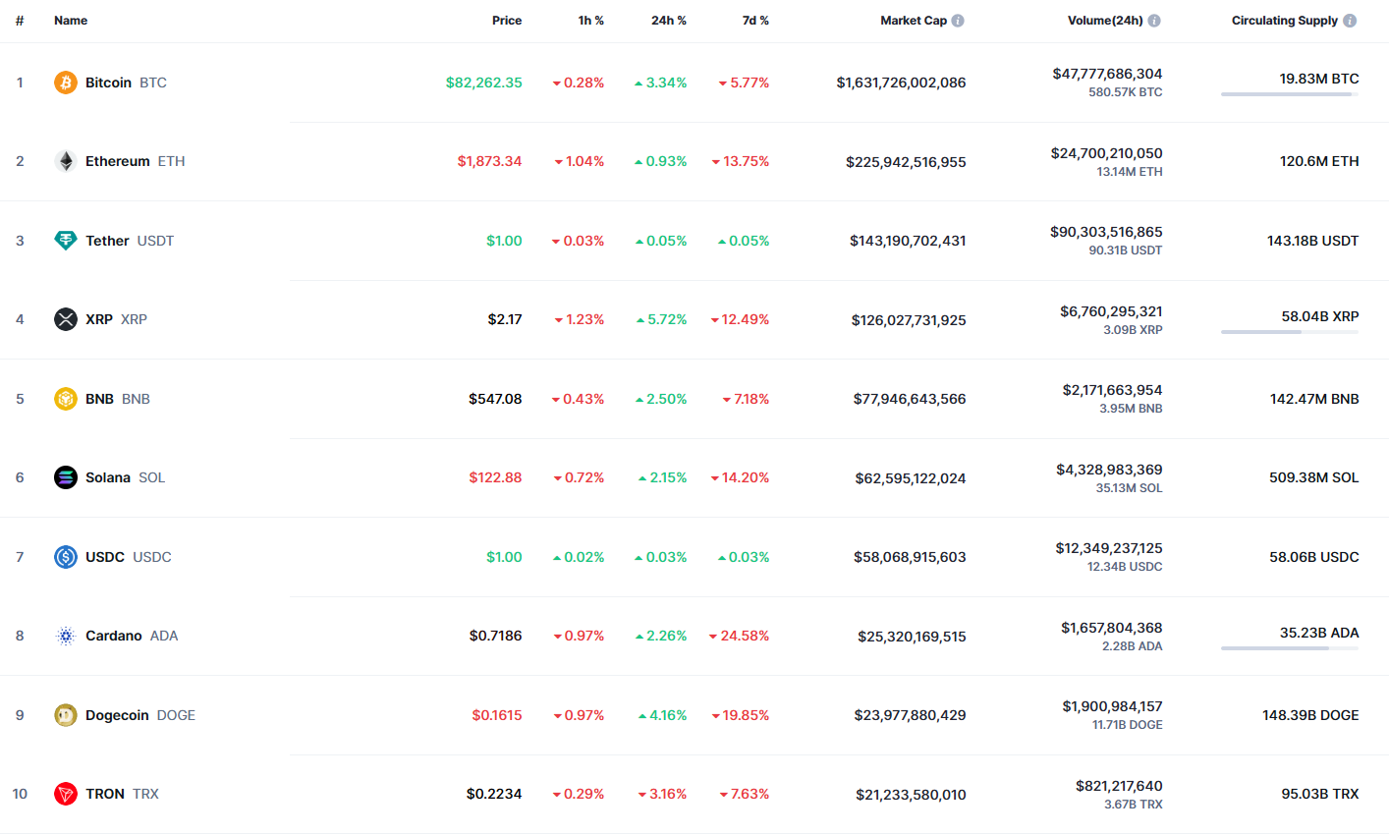
Task: Sort by 24h % column header
Action: (x=669, y=21)
